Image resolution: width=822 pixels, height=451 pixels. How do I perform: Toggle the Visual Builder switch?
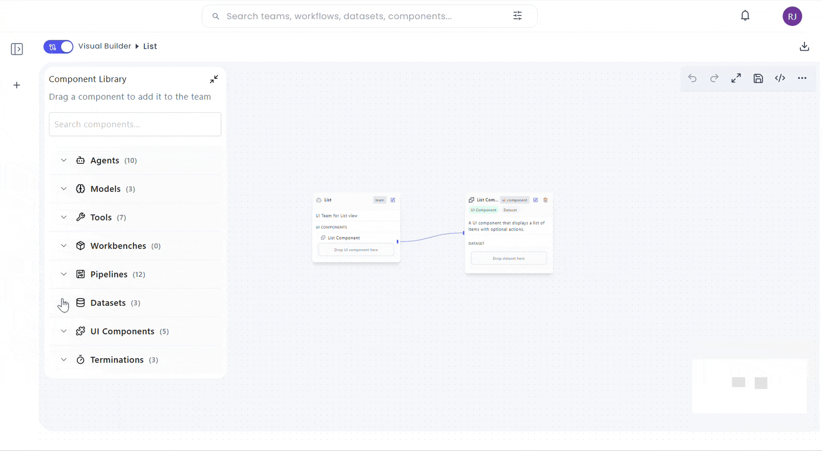[x=58, y=47]
